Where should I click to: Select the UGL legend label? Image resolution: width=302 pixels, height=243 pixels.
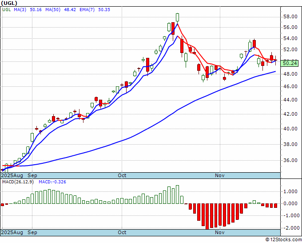point(7,9)
